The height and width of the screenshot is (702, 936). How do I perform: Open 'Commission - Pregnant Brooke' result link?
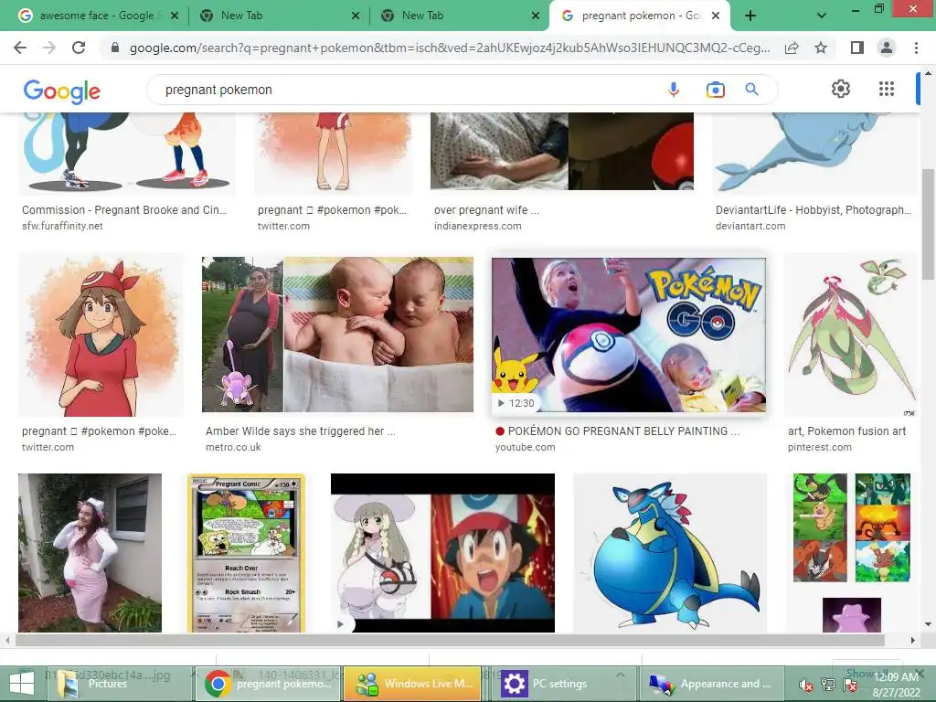coord(124,210)
